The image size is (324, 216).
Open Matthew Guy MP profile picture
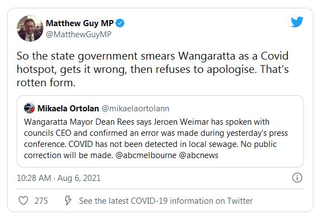point(30,28)
